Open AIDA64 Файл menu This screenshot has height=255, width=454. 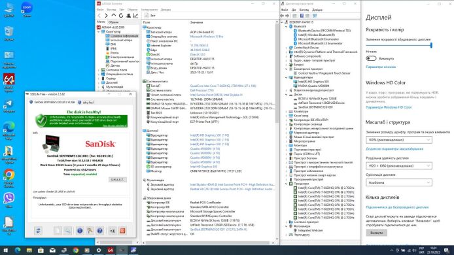[x=100, y=10]
